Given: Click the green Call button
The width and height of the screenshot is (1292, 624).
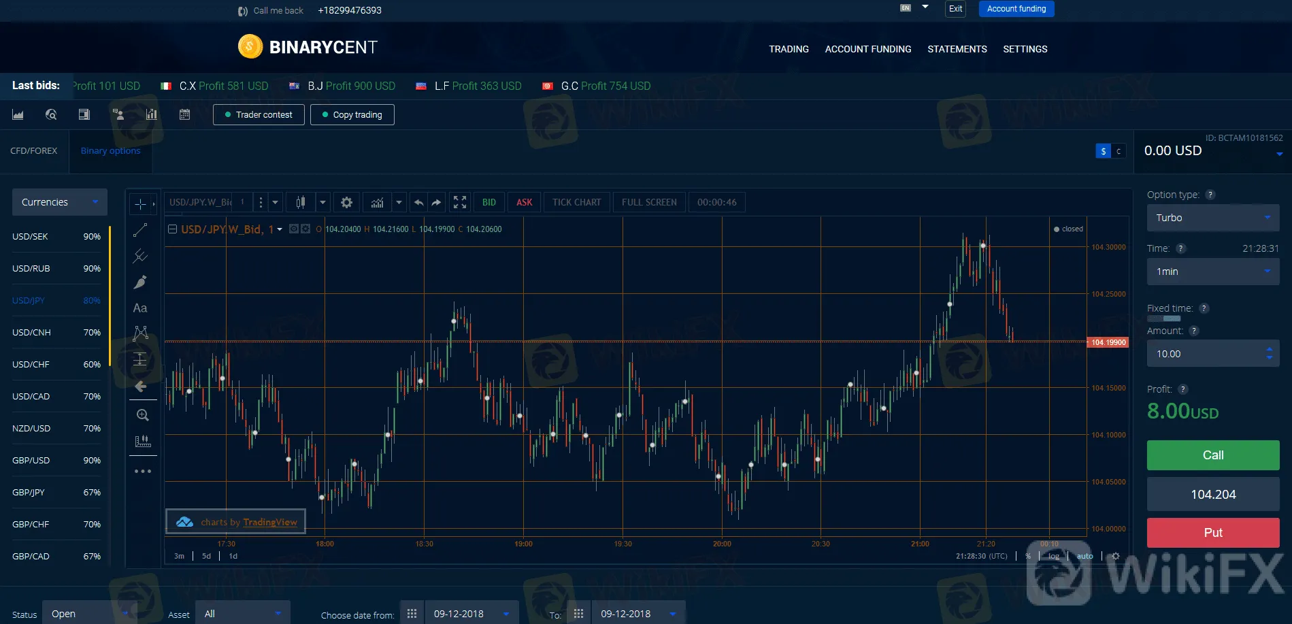Looking at the screenshot, I should click(1213, 455).
